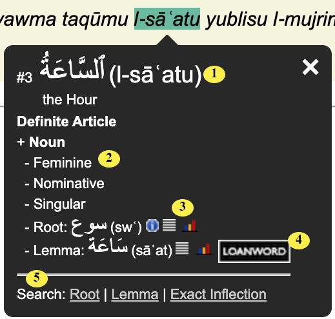
Task: Click yellow annotation marker 5
Action: [37, 278]
